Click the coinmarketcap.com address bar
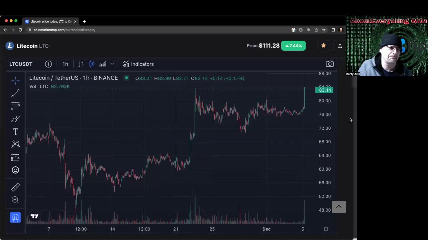 (64, 30)
